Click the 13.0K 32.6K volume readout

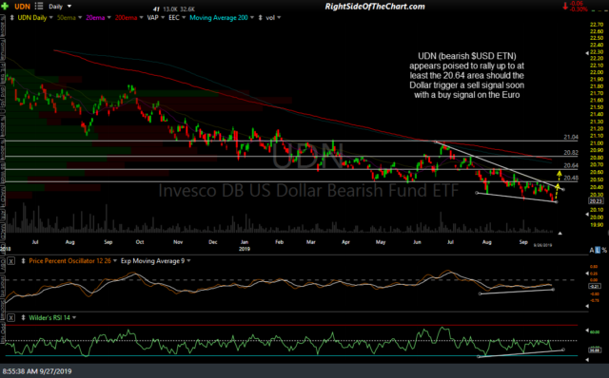click(x=179, y=9)
